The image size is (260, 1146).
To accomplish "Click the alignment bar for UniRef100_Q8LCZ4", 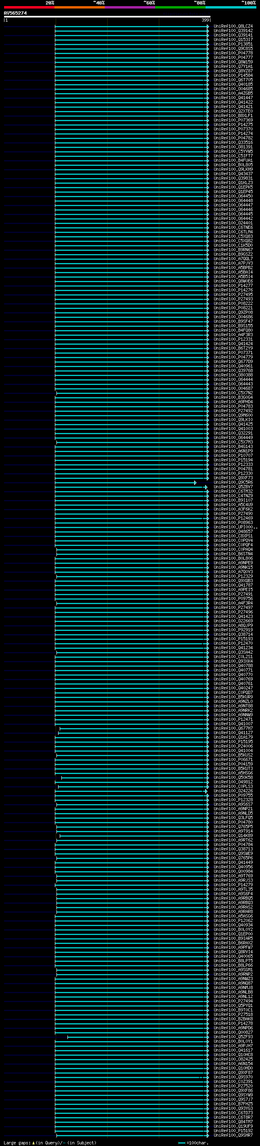I will click(x=132, y=27).
